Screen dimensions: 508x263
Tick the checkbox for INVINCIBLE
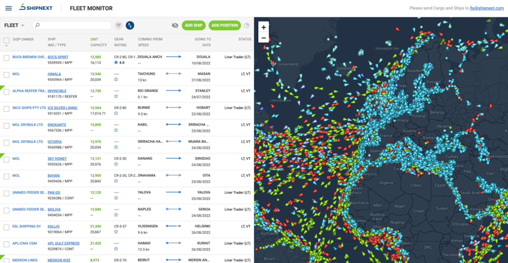point(6,92)
